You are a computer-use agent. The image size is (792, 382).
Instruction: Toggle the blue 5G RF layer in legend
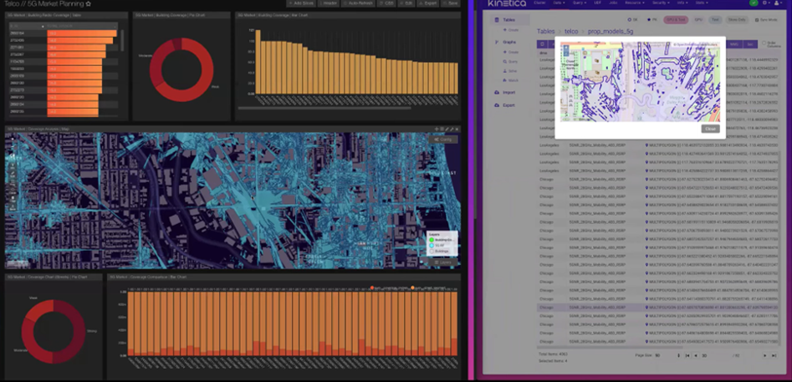[432, 245]
